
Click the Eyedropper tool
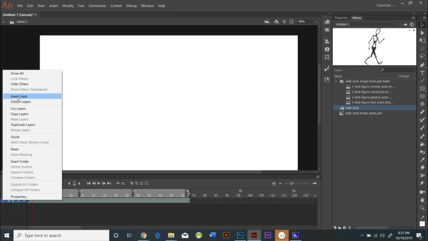pos(422,160)
